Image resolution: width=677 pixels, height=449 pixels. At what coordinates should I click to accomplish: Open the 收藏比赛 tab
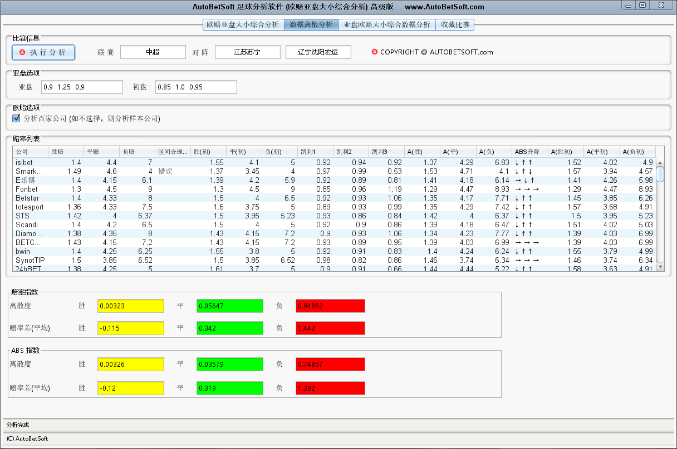(455, 24)
